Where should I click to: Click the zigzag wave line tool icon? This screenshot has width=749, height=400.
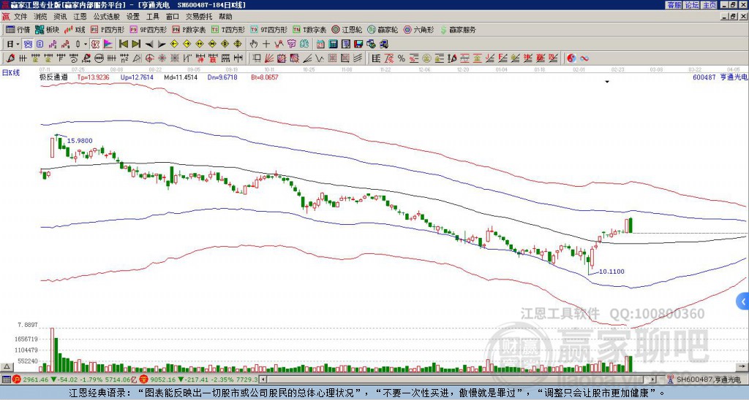click(x=319, y=58)
